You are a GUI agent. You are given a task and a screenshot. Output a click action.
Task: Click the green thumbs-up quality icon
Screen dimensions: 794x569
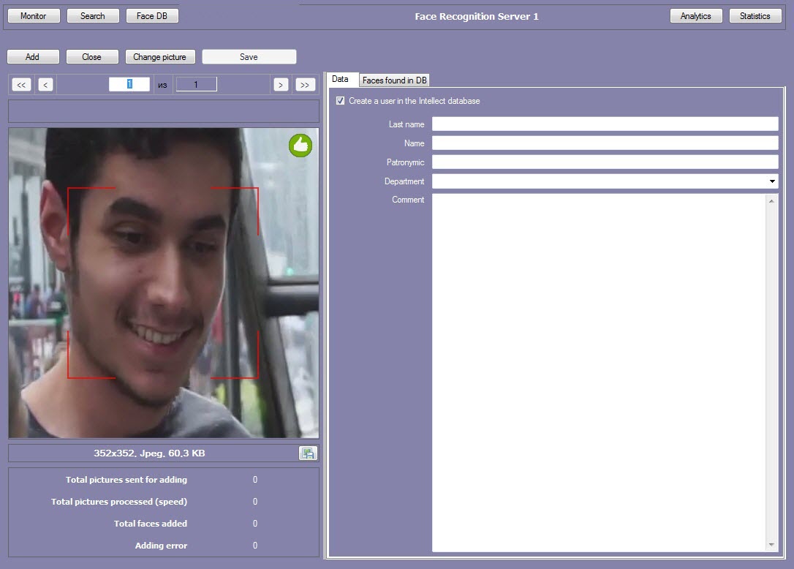click(300, 146)
